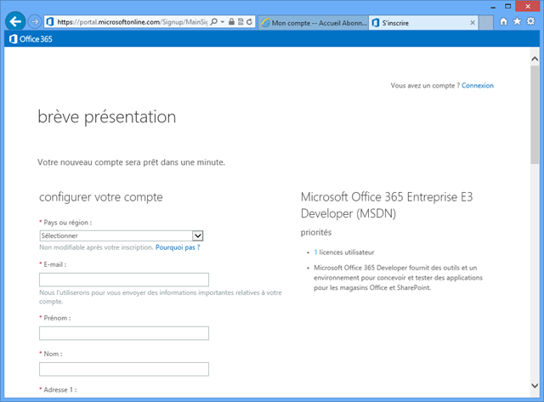Open the address bar dropdown arrow
Screen dimensions: 544x402
(223, 22)
